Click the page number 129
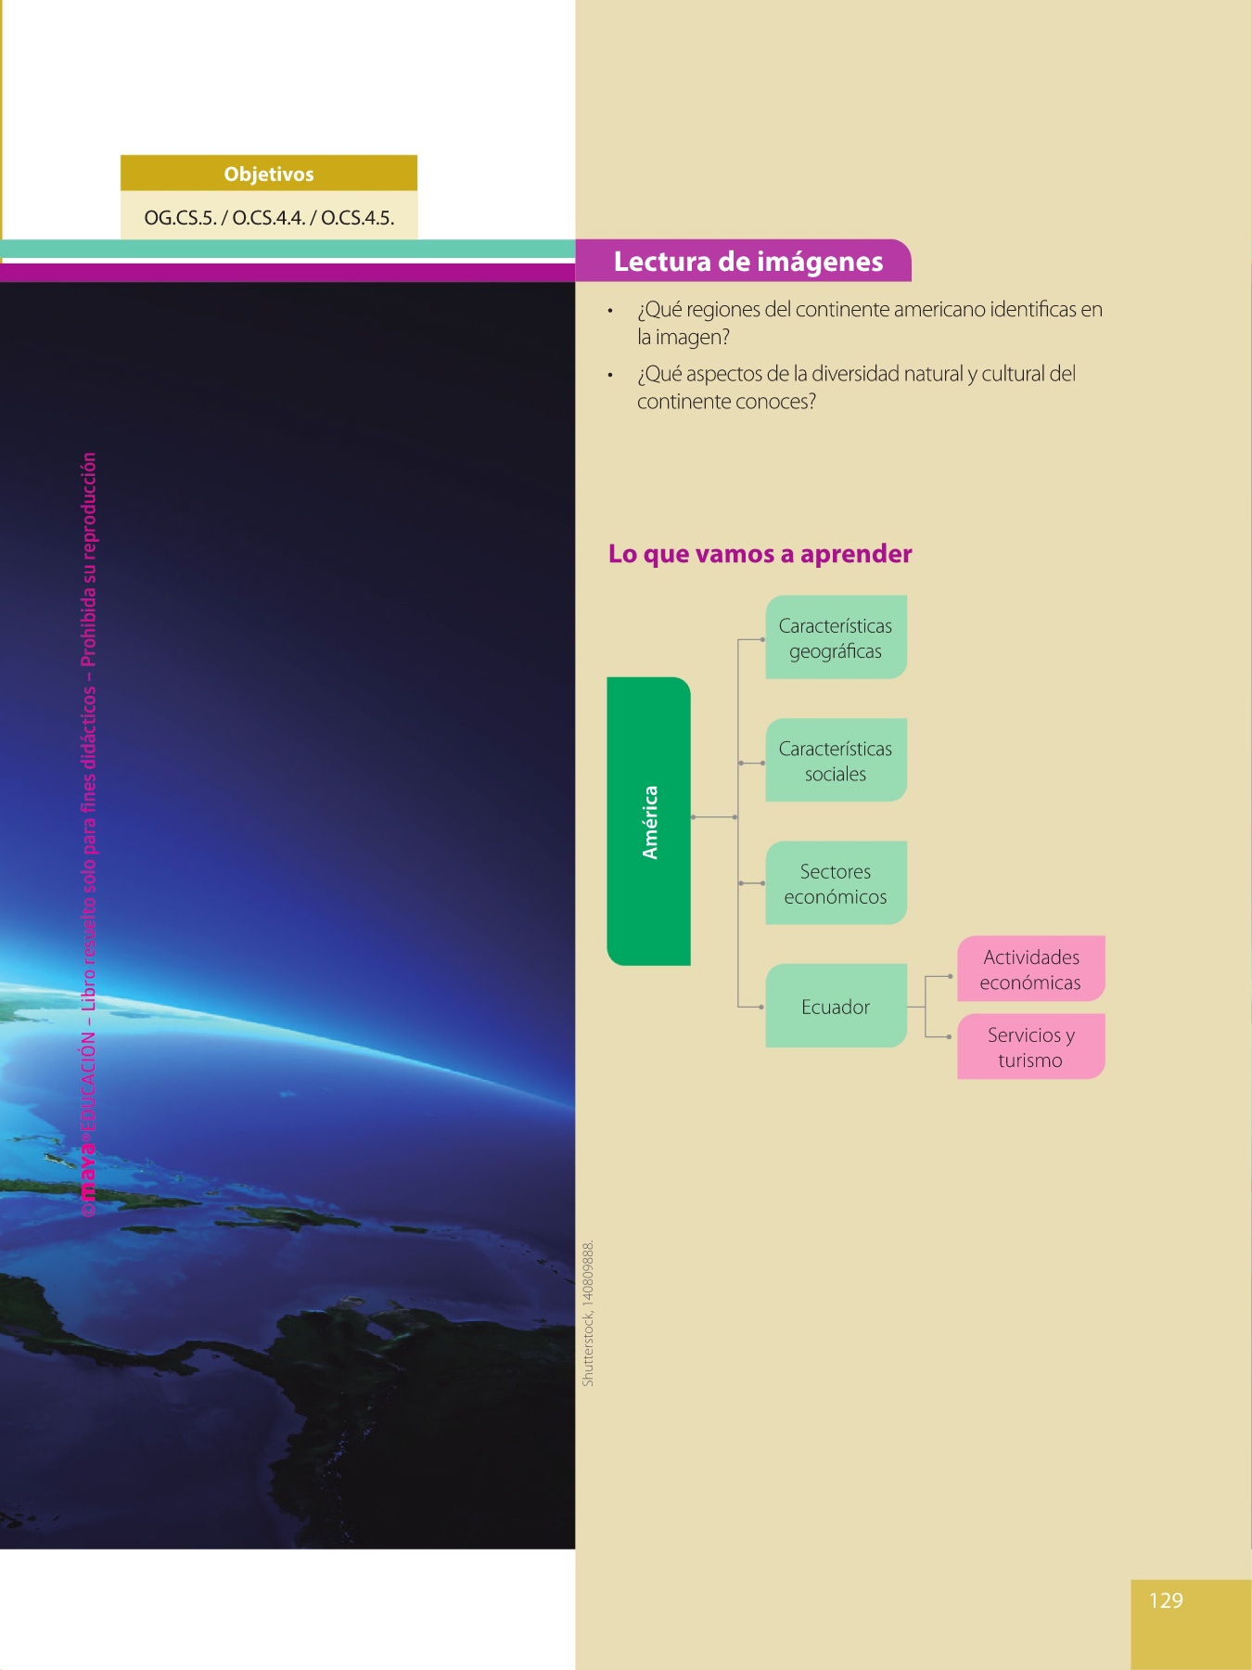Image resolution: width=1252 pixels, height=1670 pixels. (x=1166, y=1600)
